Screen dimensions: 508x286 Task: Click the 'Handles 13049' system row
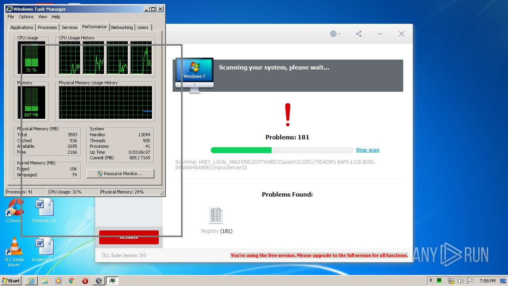coord(120,135)
